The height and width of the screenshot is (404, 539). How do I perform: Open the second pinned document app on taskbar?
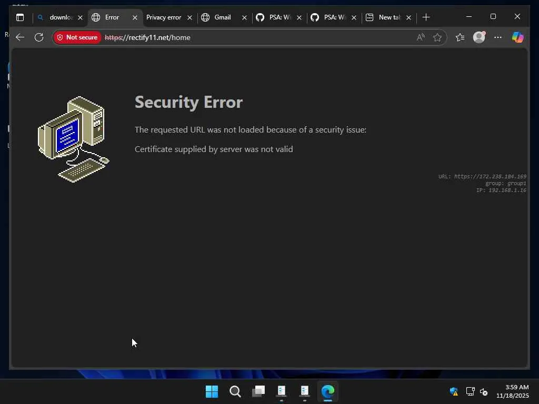click(x=305, y=391)
